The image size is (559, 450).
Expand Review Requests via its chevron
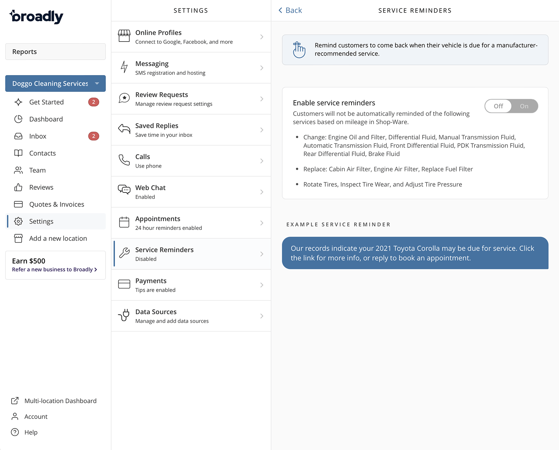(x=262, y=99)
